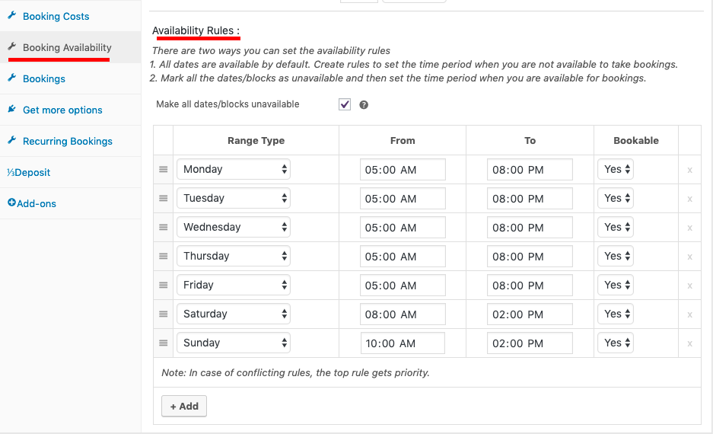The height and width of the screenshot is (434, 713).
Task: Click the + Add button
Action: (184, 407)
